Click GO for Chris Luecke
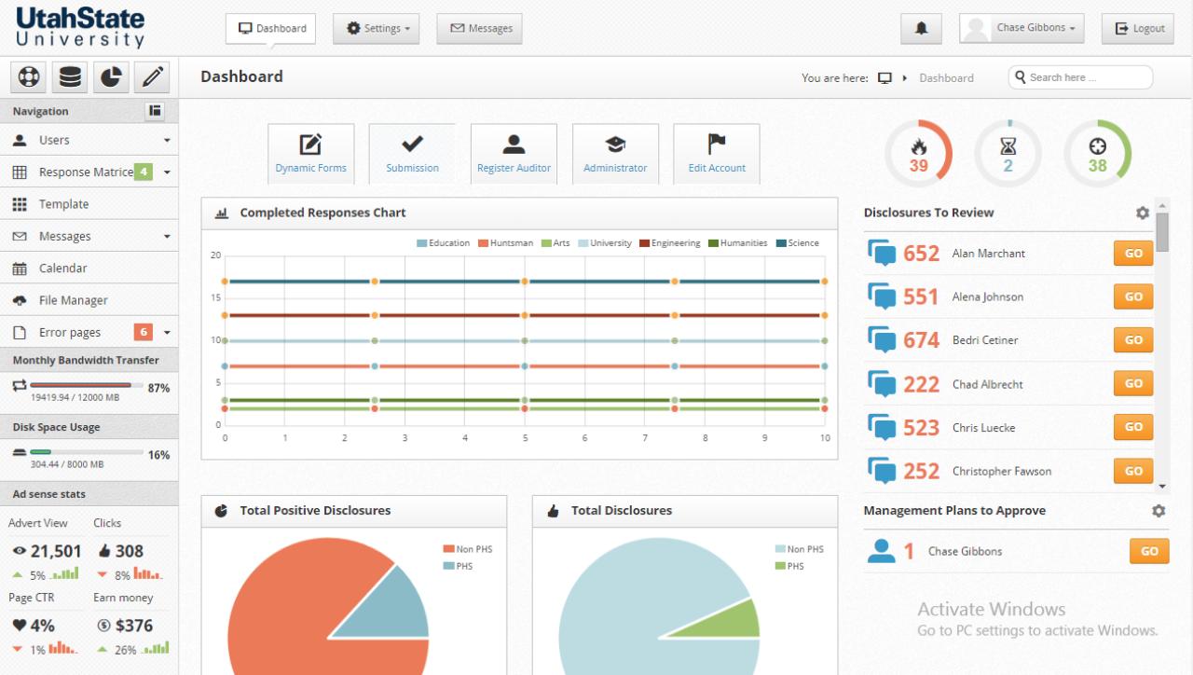Image resolution: width=1193 pixels, height=675 pixels. [x=1133, y=427]
